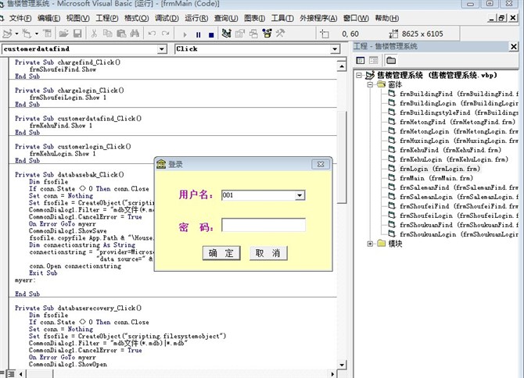Screen dimensions: 524x378
Task: Open the 视图(V) menu
Action: click(78, 18)
